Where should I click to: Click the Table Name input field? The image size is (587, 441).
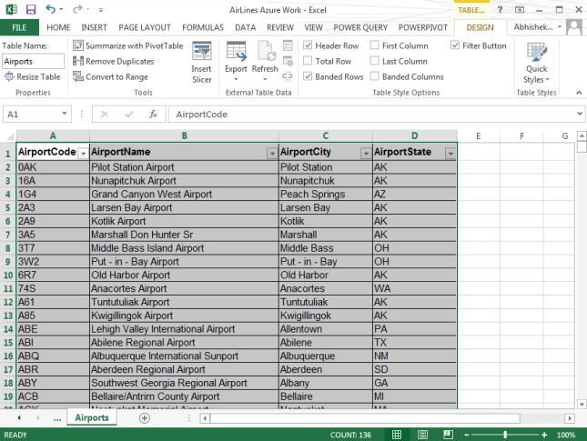(x=34, y=61)
